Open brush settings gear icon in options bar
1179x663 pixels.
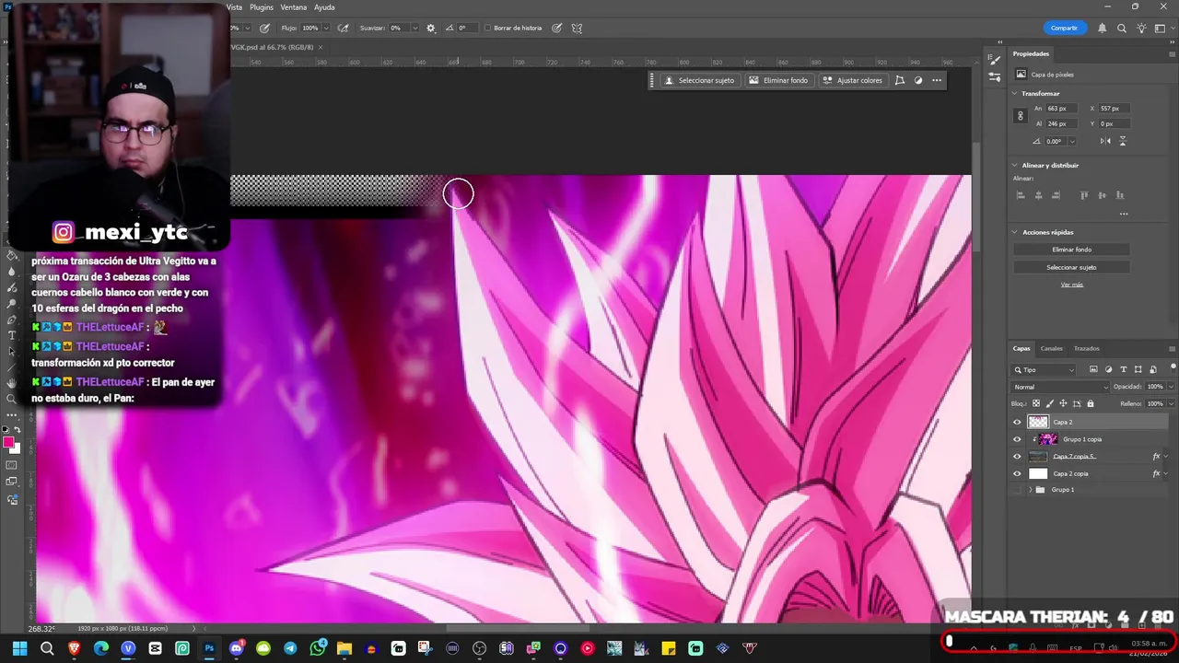coord(430,28)
